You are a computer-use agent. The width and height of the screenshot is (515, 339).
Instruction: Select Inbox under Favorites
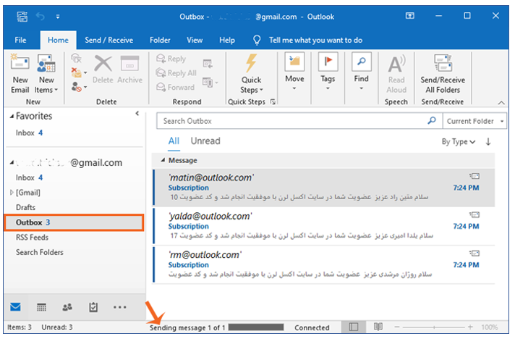(x=29, y=133)
